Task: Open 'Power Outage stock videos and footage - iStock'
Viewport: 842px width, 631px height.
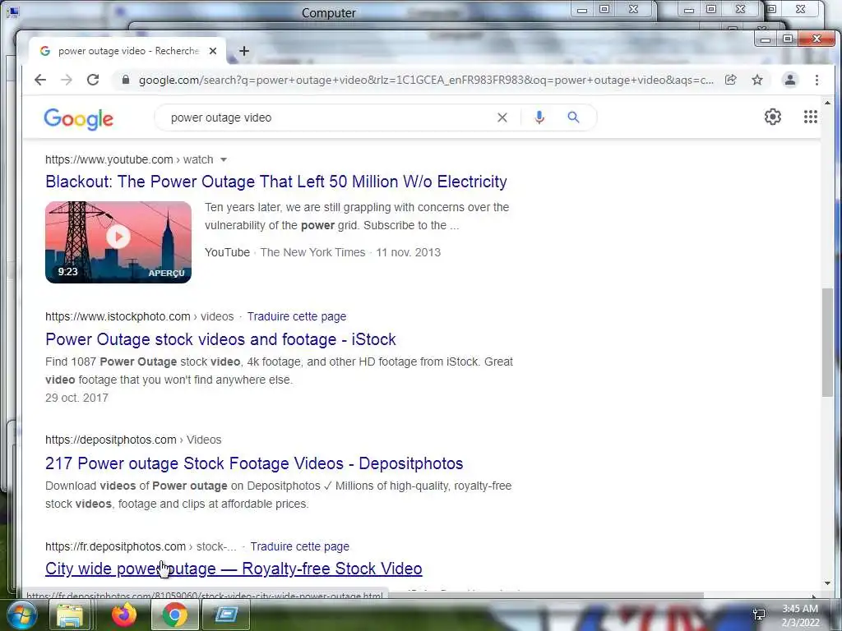Action: pos(220,339)
